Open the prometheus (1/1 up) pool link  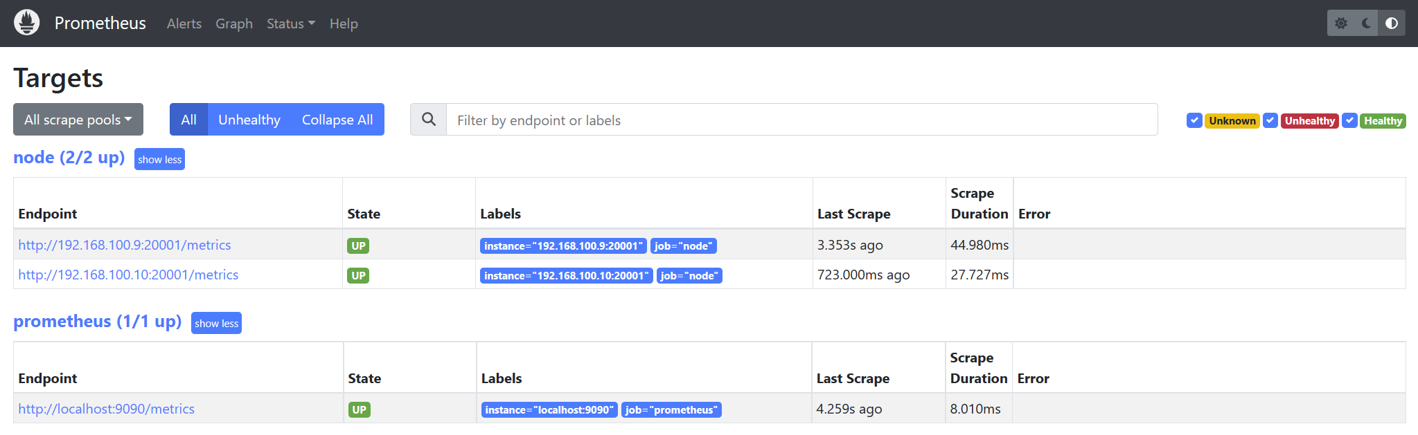(98, 322)
